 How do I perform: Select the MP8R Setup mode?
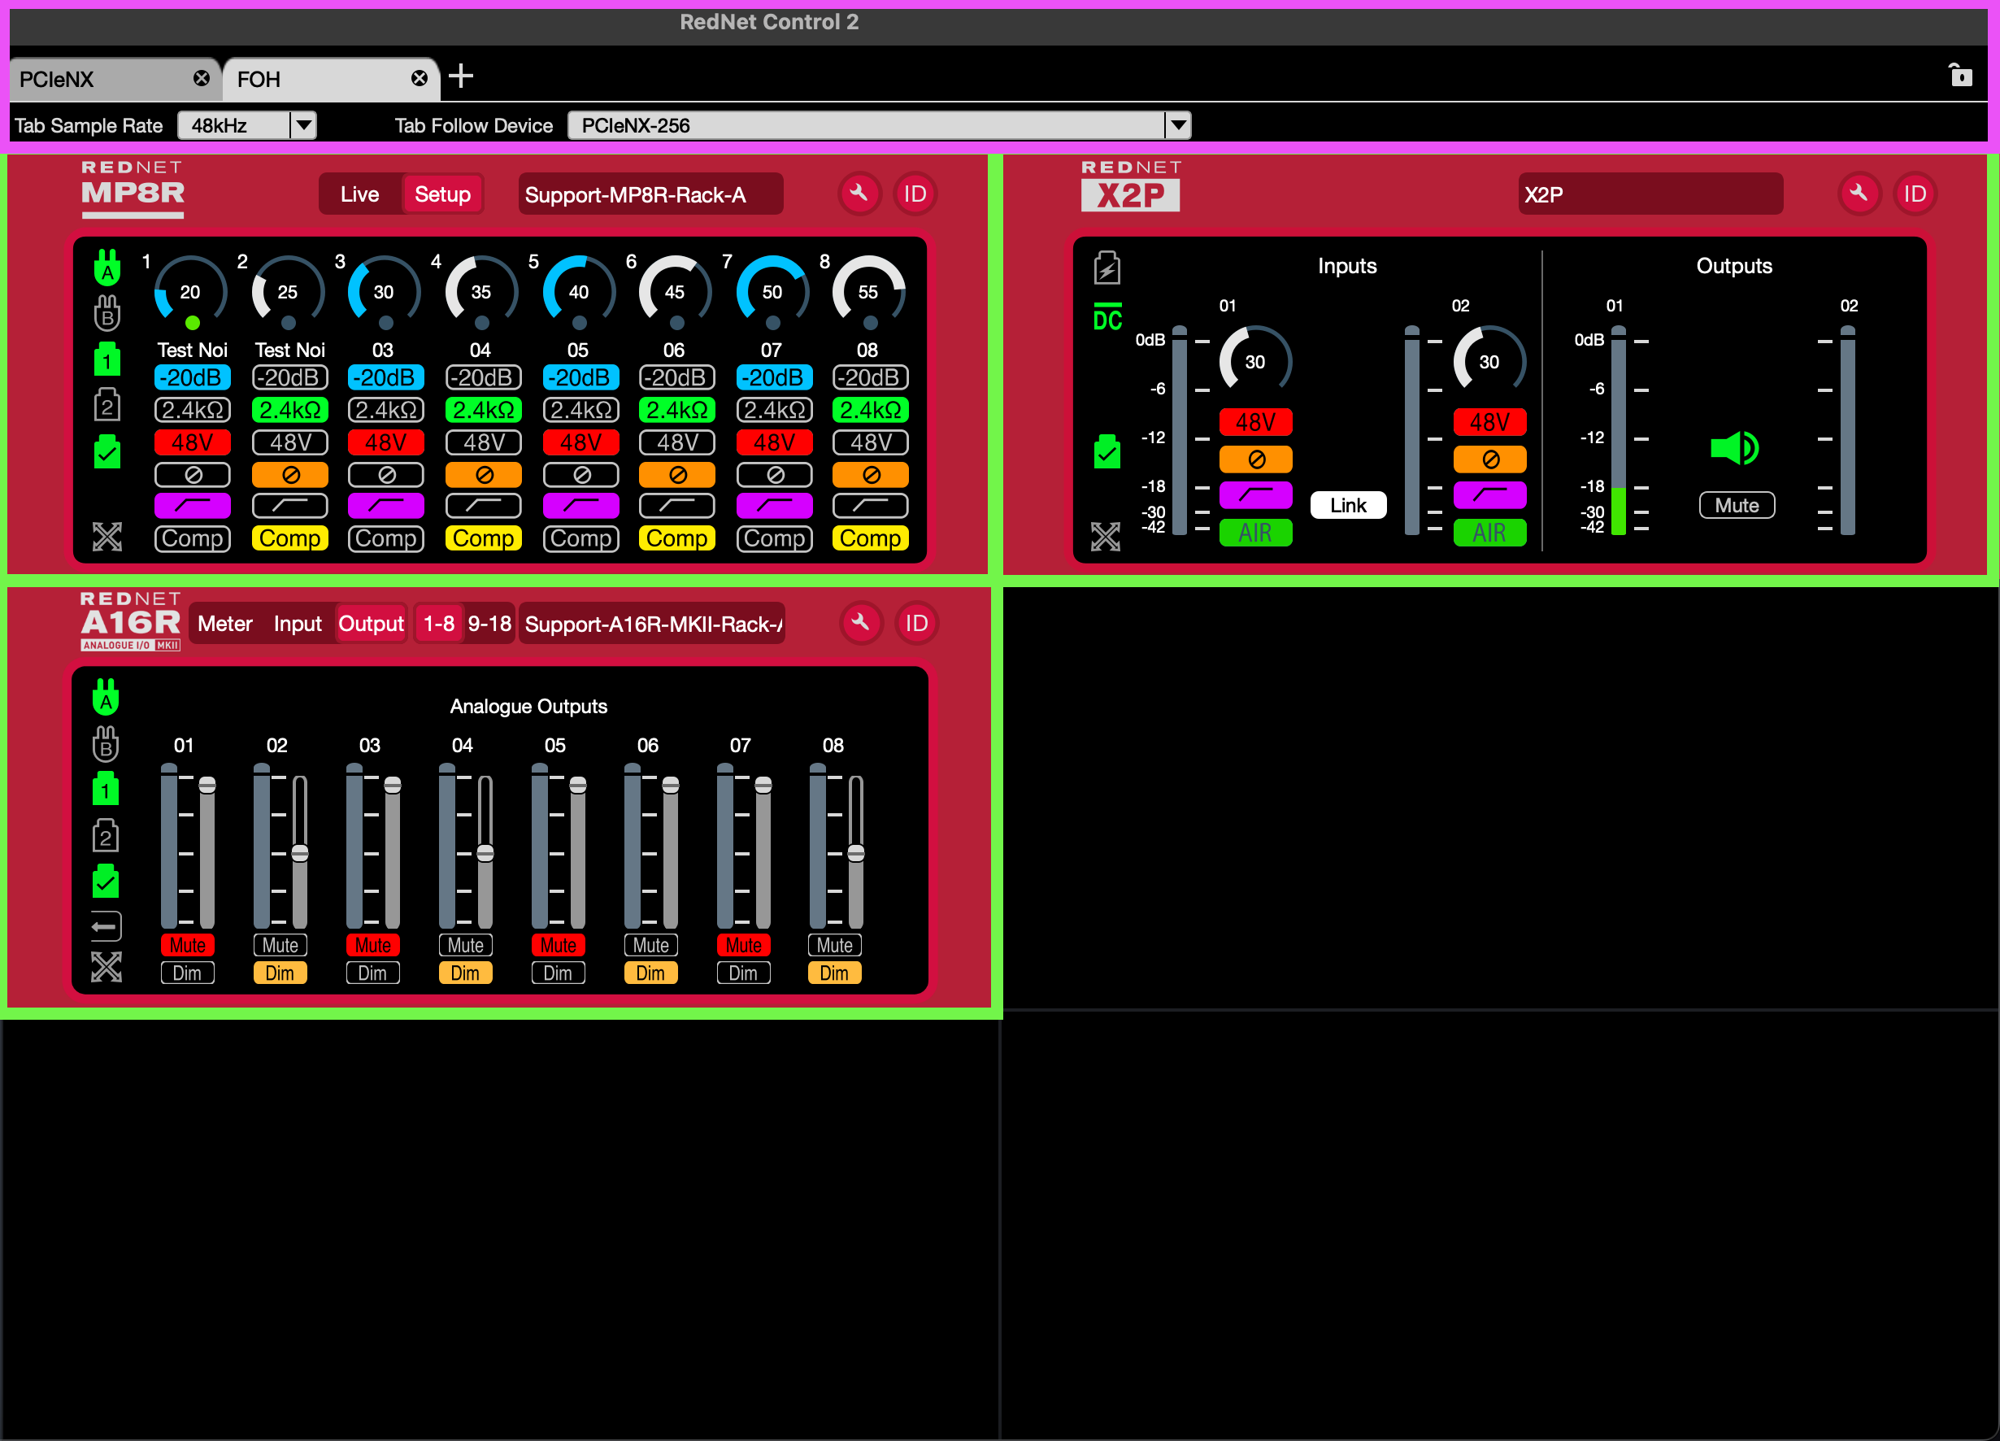pos(442,194)
